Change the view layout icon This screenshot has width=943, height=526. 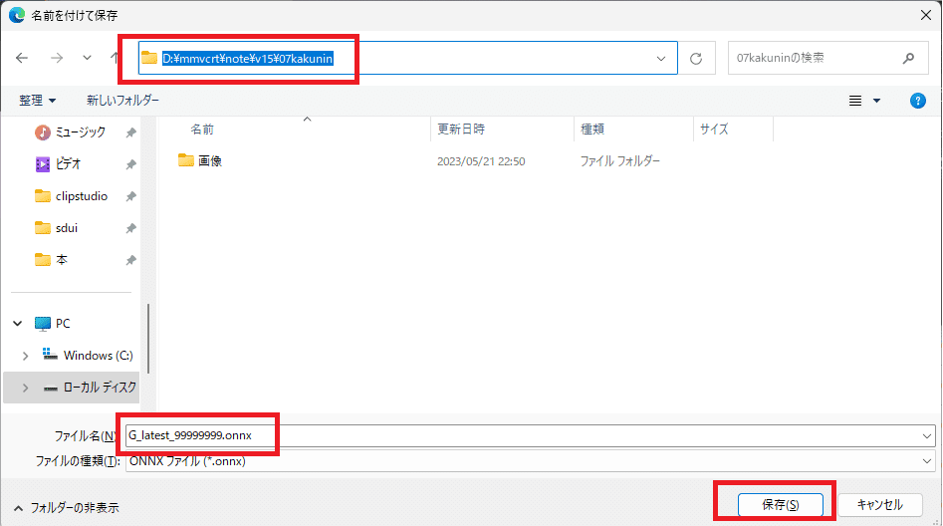[x=855, y=101]
